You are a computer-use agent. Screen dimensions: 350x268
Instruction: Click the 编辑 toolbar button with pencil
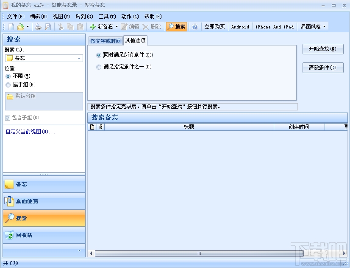(130, 27)
